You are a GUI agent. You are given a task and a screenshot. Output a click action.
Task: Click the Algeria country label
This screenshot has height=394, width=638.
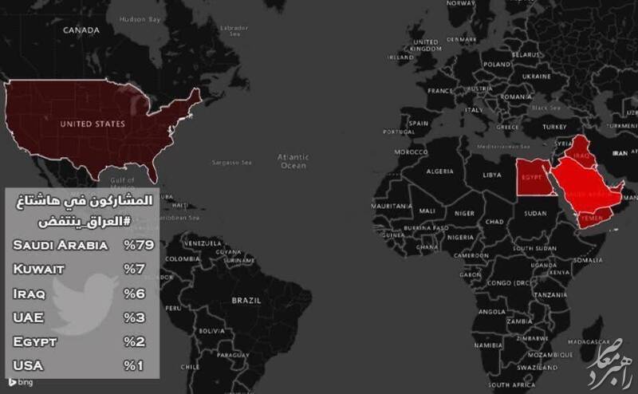(440, 171)
